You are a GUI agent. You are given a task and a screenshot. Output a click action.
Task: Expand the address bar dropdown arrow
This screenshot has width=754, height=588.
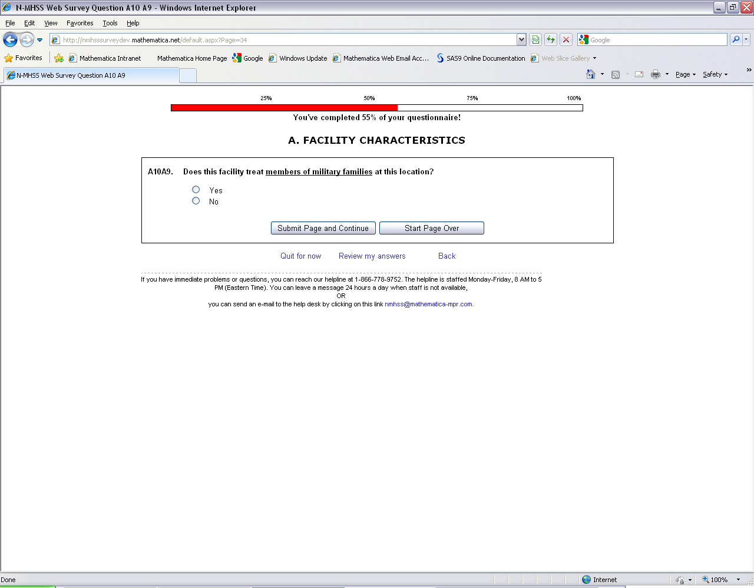point(521,39)
